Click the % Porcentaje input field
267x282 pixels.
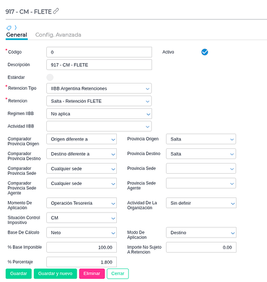(81, 262)
